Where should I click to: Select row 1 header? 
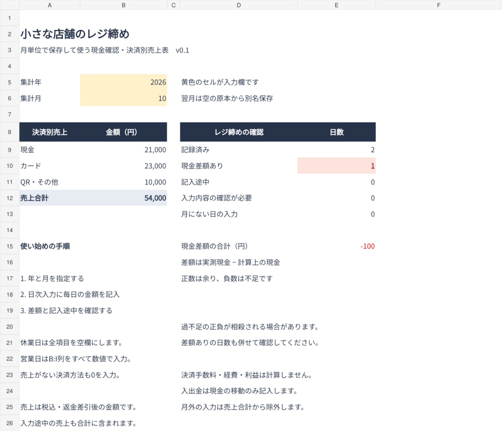10,18
